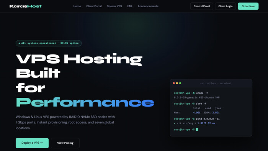
Task: Open the View Pricing button
Action: click(65, 143)
